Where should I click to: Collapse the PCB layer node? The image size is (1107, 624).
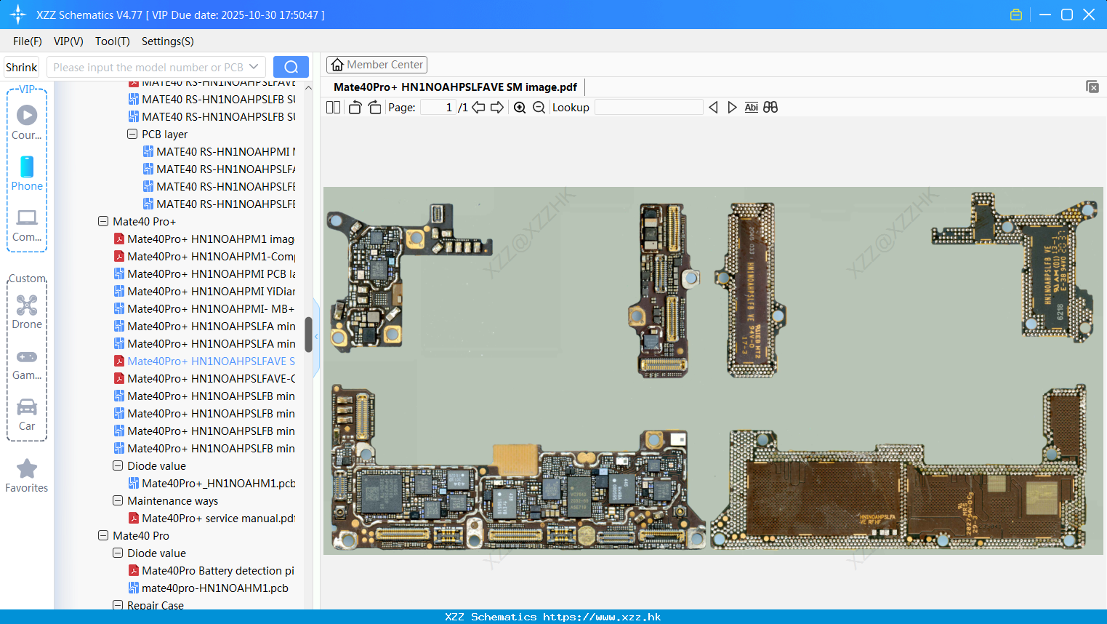tap(132, 134)
